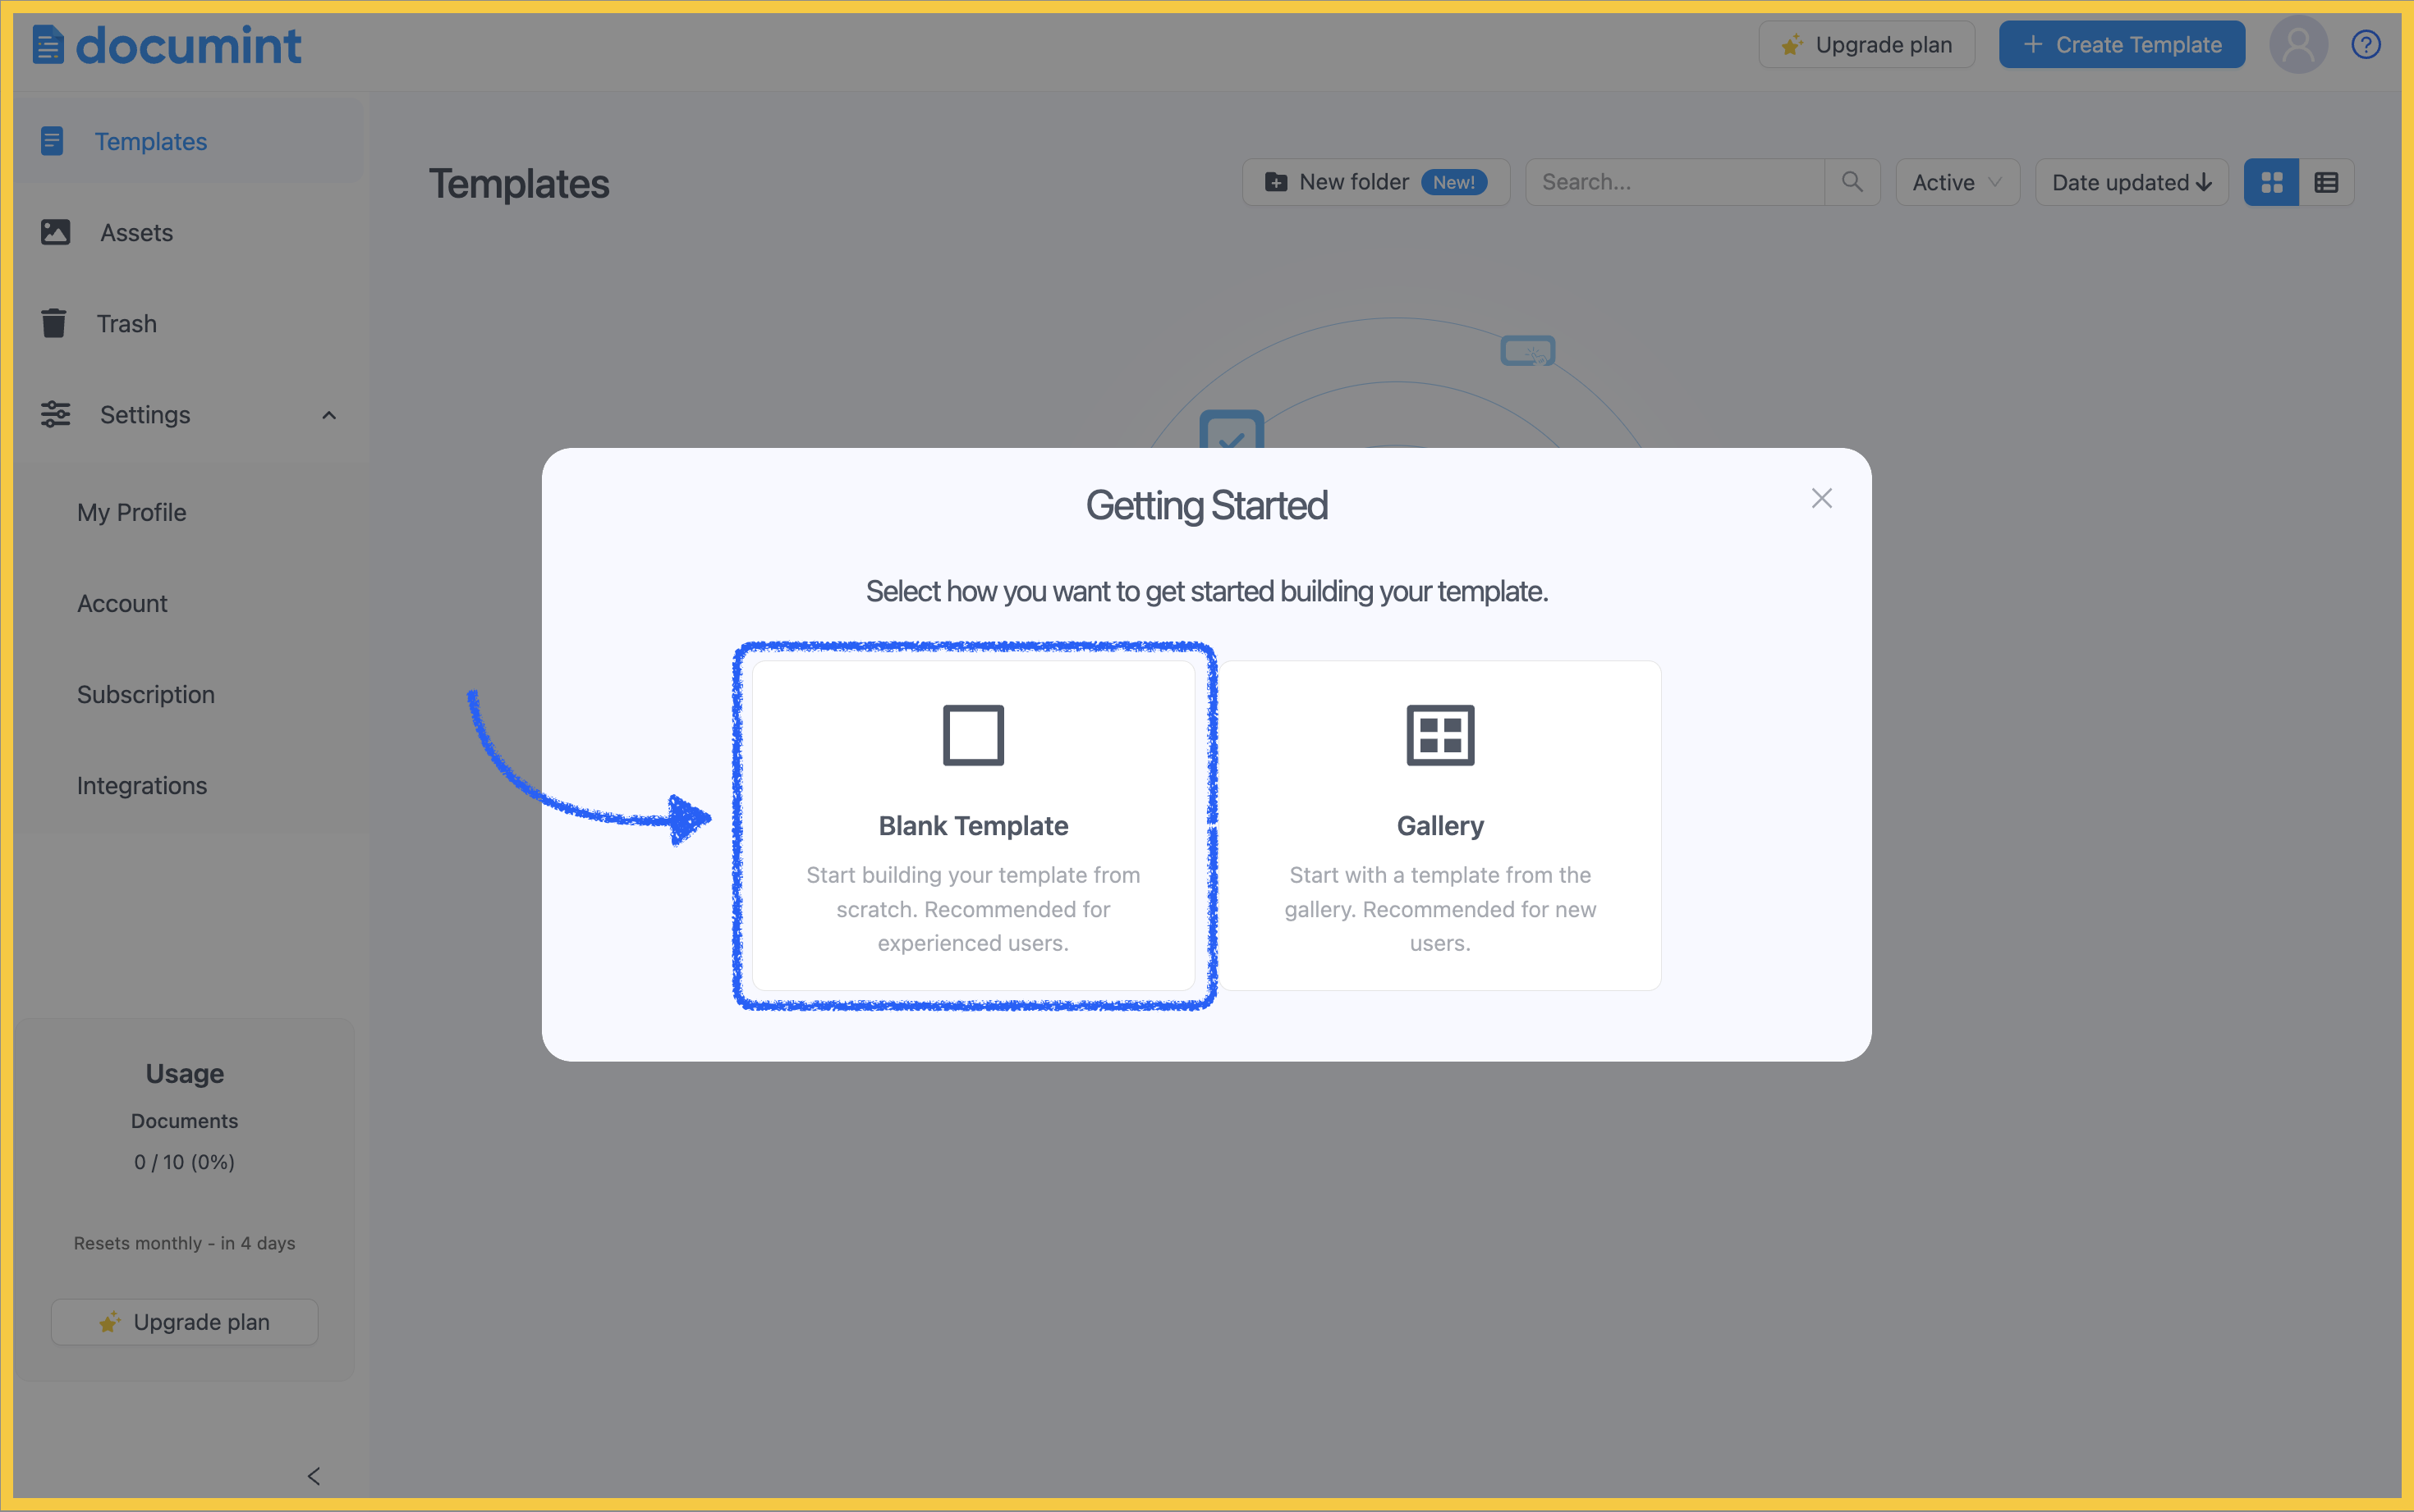Open the help question mark icon
This screenshot has height=1512, width=2414.
point(2365,45)
